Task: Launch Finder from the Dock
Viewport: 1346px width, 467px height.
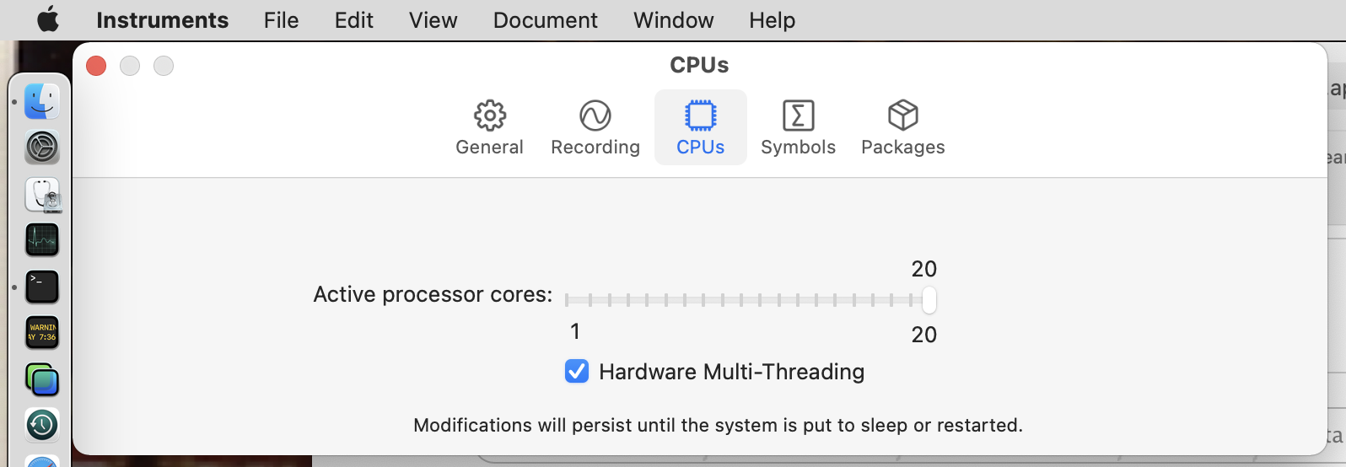Action: 42,102
